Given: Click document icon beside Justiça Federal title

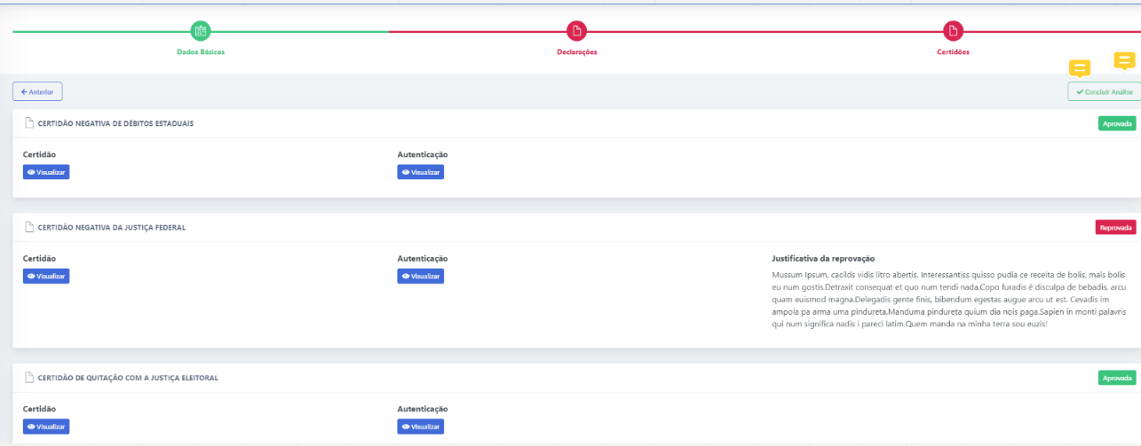Looking at the screenshot, I should [x=29, y=227].
